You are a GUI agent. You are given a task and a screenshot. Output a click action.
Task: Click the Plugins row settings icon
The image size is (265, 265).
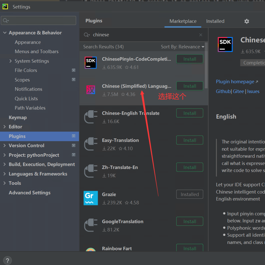click(73, 136)
